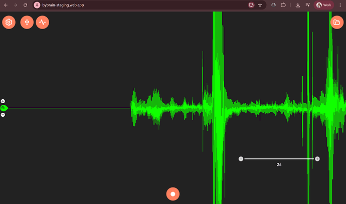Viewport: 346px width, 204px height.
Task: Open the media controls icon
Action: pos(307,5)
